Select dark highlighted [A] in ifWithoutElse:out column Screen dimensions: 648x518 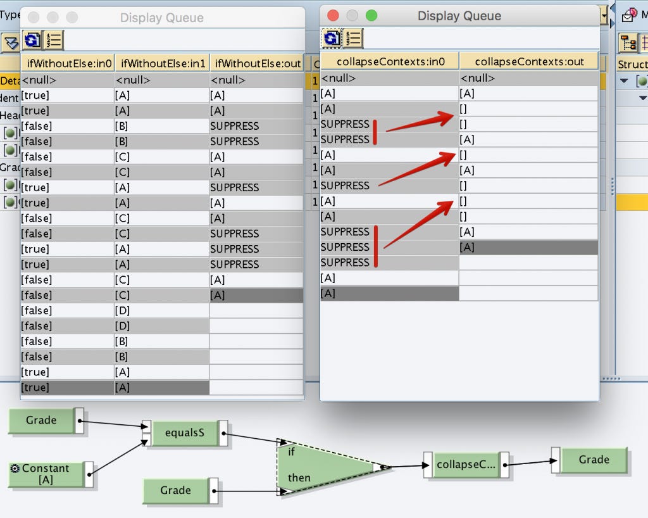pos(257,295)
